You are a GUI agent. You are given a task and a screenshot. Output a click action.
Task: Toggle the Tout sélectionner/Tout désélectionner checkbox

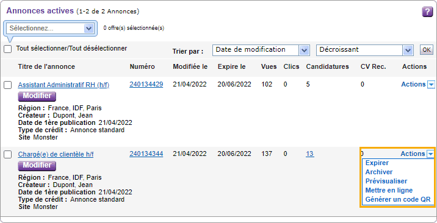click(8, 49)
